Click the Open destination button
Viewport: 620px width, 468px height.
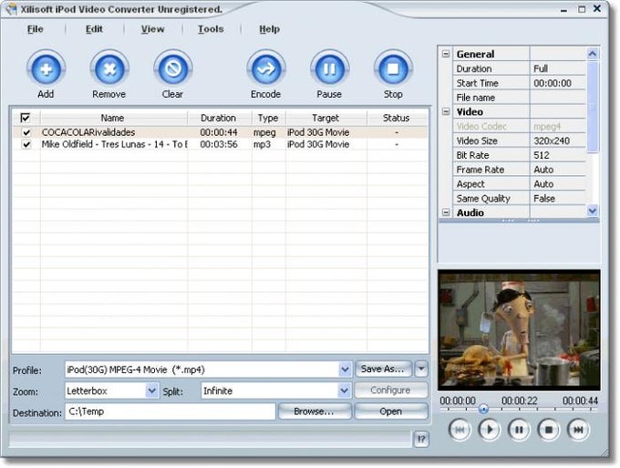[x=390, y=411]
